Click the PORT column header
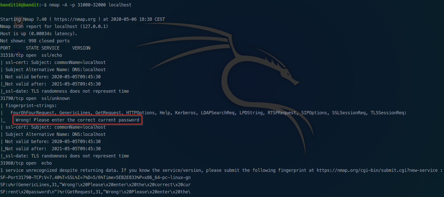444x197 pixels. click(5, 48)
